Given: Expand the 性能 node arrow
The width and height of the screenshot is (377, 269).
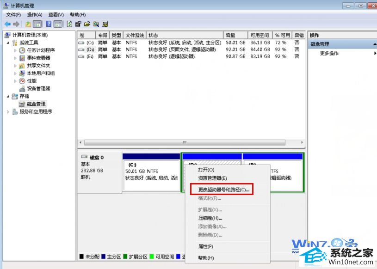Looking at the screenshot, I should [15, 81].
